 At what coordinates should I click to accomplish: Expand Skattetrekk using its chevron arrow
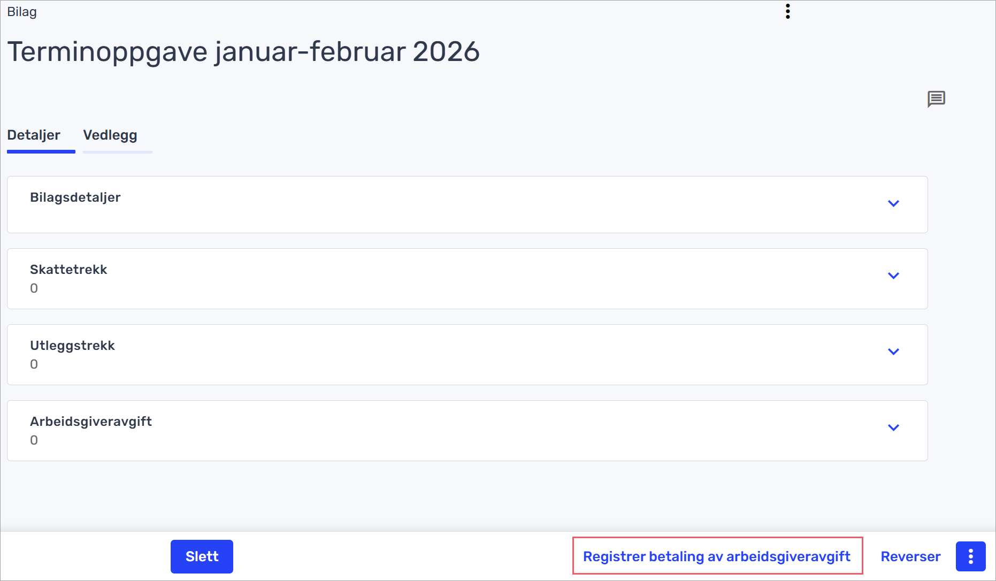coord(893,276)
